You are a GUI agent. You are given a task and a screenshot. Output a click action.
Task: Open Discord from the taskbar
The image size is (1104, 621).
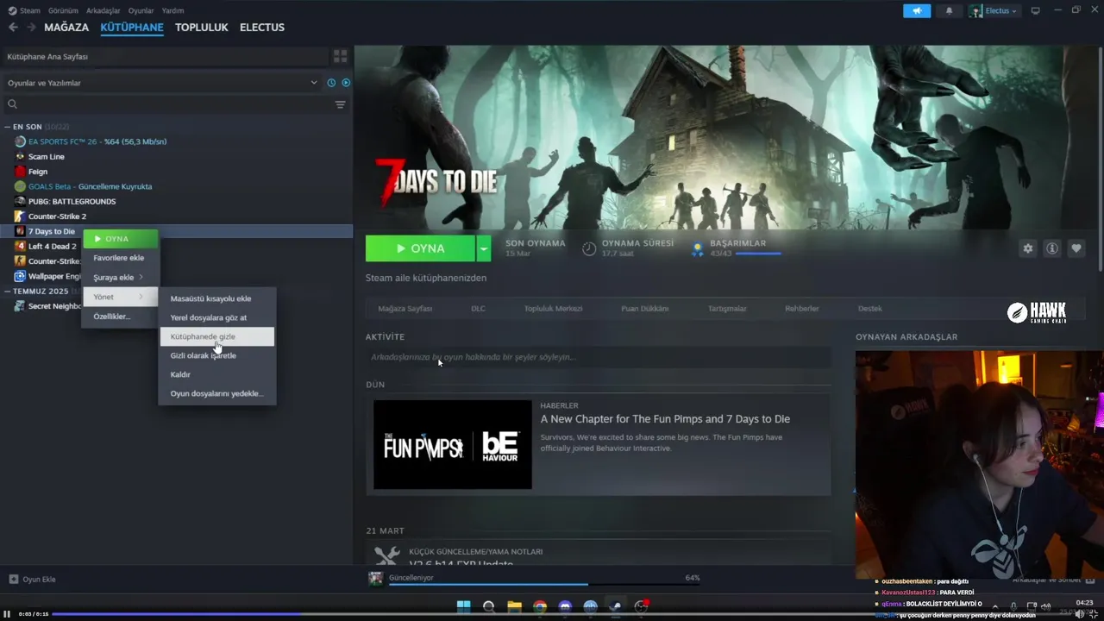coord(565,606)
